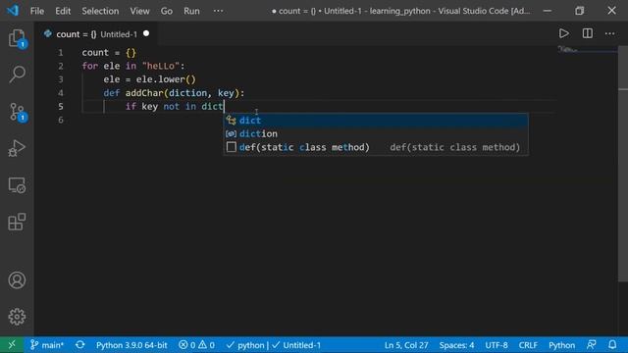Run the Python file with play button

[x=564, y=33]
